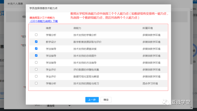Image resolution: width=197 pixels, height=111 pixels.
Task: Open the 请选择 dropdown behind the dialog
Action: coord(58,106)
